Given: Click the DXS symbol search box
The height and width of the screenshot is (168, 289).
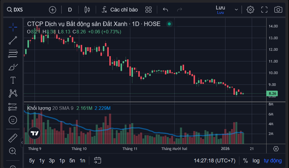Looking at the screenshot, I should (x=18, y=9).
